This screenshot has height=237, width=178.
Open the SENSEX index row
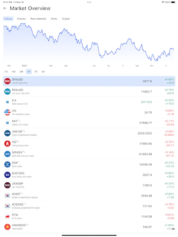pos(89,154)
